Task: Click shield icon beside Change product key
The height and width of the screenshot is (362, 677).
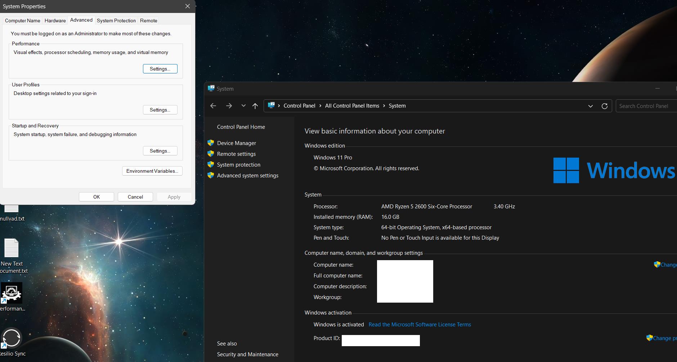Action: point(649,338)
